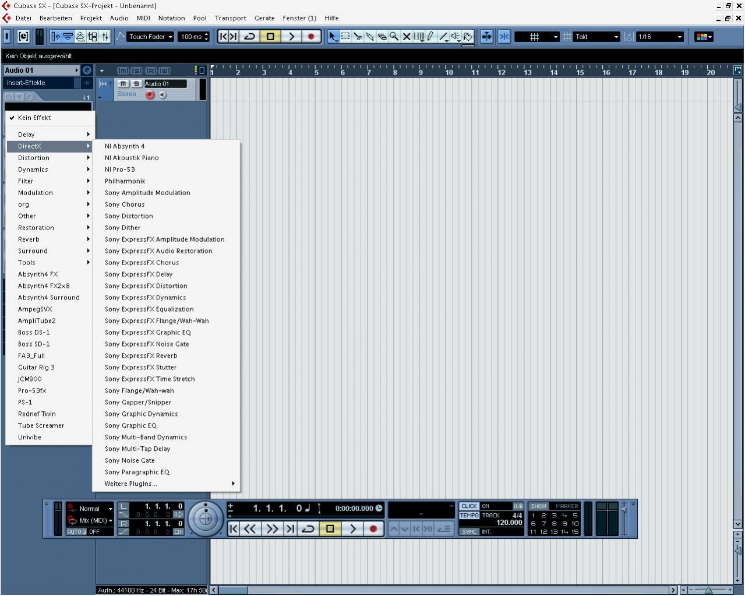Expand the Restoration effects submenu
The image size is (745, 596).
[x=50, y=228]
